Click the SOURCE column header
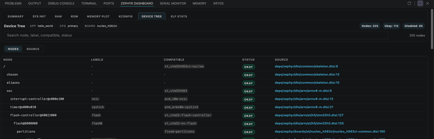This screenshot has width=434, height=139. (x=281, y=60)
